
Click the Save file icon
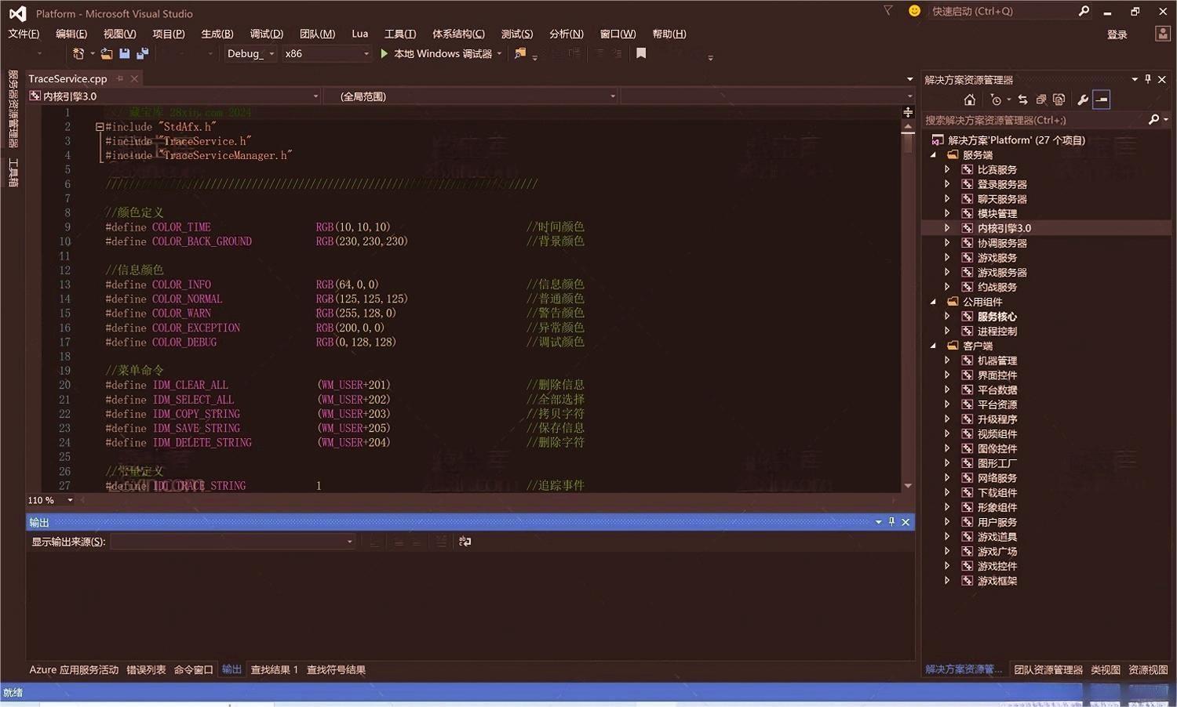(124, 53)
